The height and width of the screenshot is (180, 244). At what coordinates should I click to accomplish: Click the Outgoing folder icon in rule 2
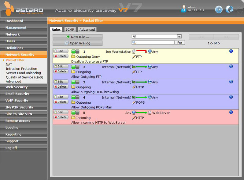point(73,72)
